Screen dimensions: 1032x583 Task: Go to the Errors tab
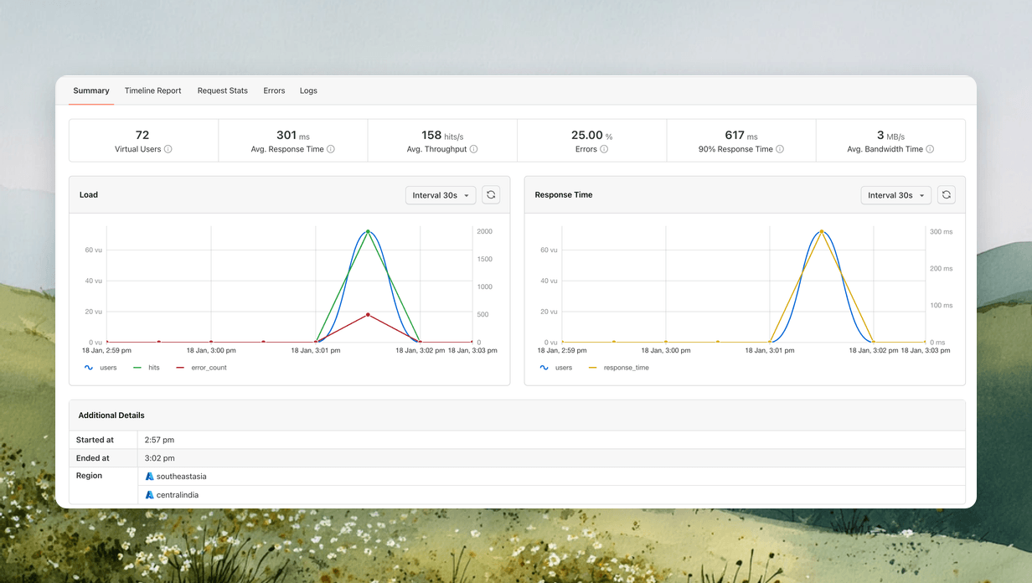tap(274, 90)
